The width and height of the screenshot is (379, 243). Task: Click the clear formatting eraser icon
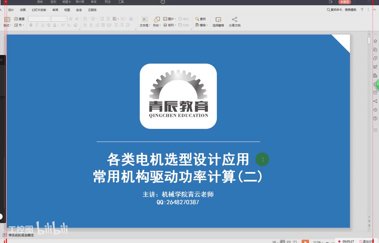(76, 25)
